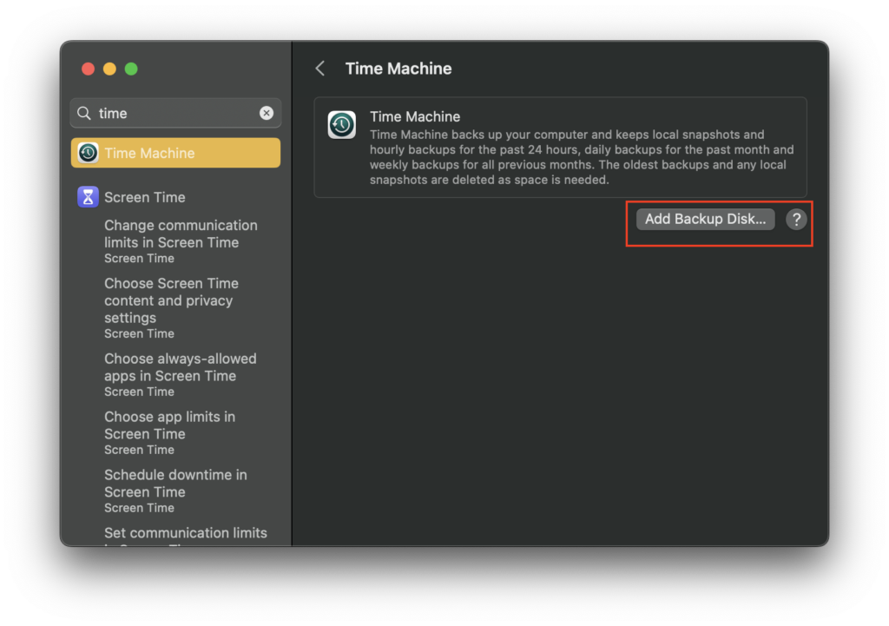Click the magnifying glass search icon

[84, 114]
